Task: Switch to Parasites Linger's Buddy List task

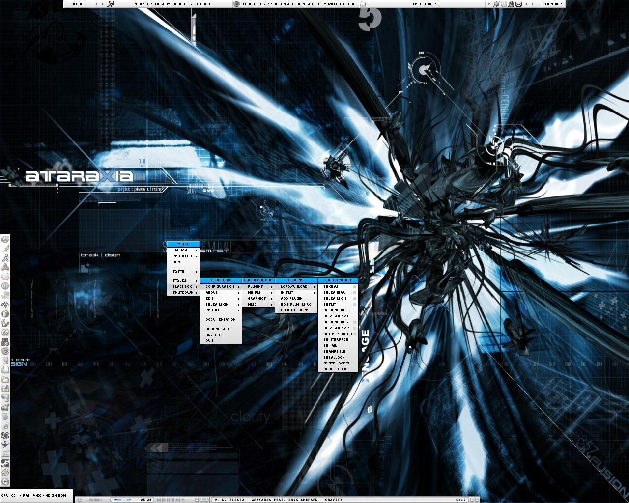Action: 169,4
